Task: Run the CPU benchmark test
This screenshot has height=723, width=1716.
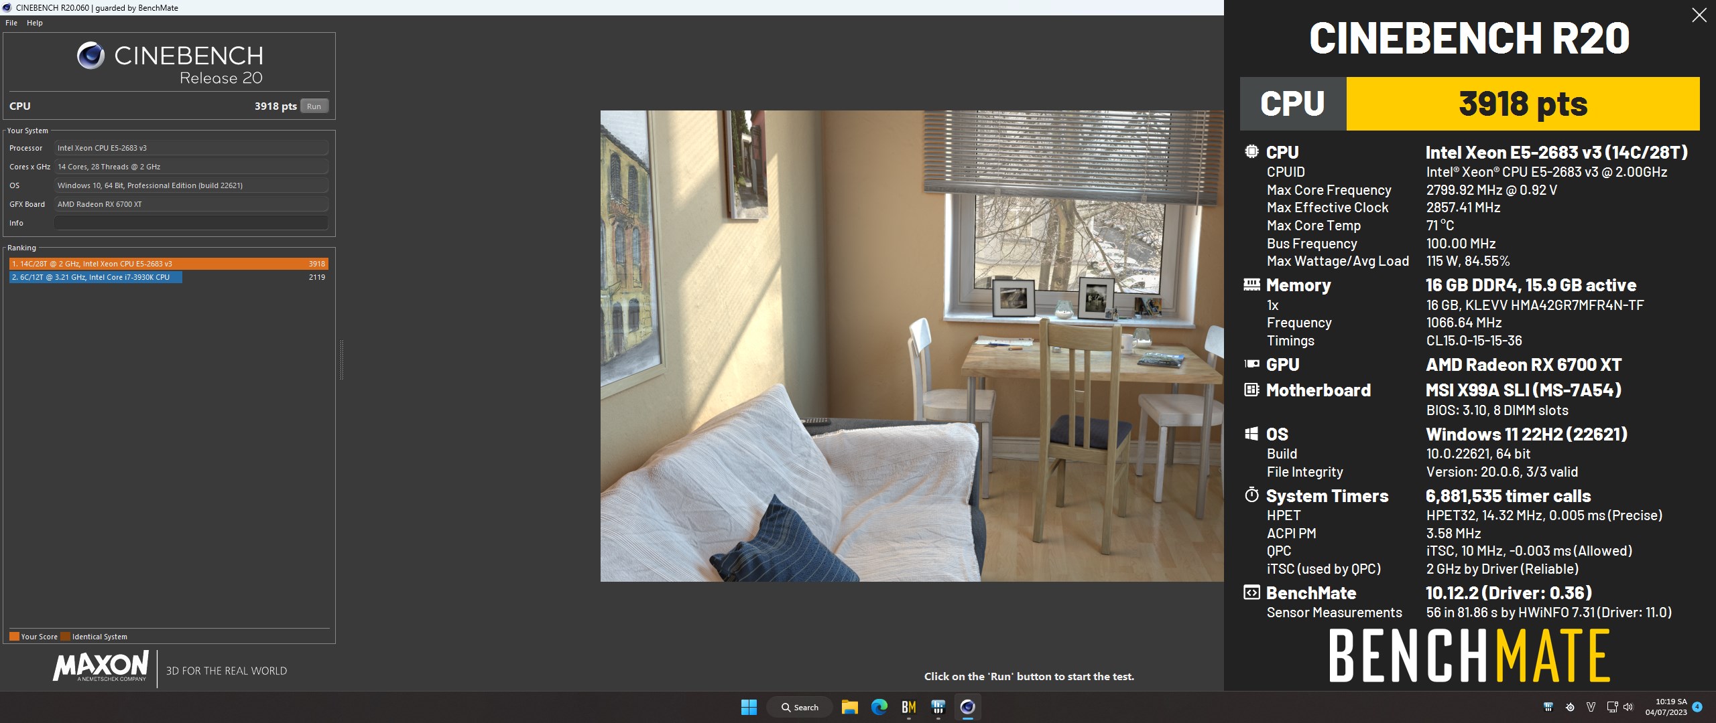Action: tap(314, 106)
